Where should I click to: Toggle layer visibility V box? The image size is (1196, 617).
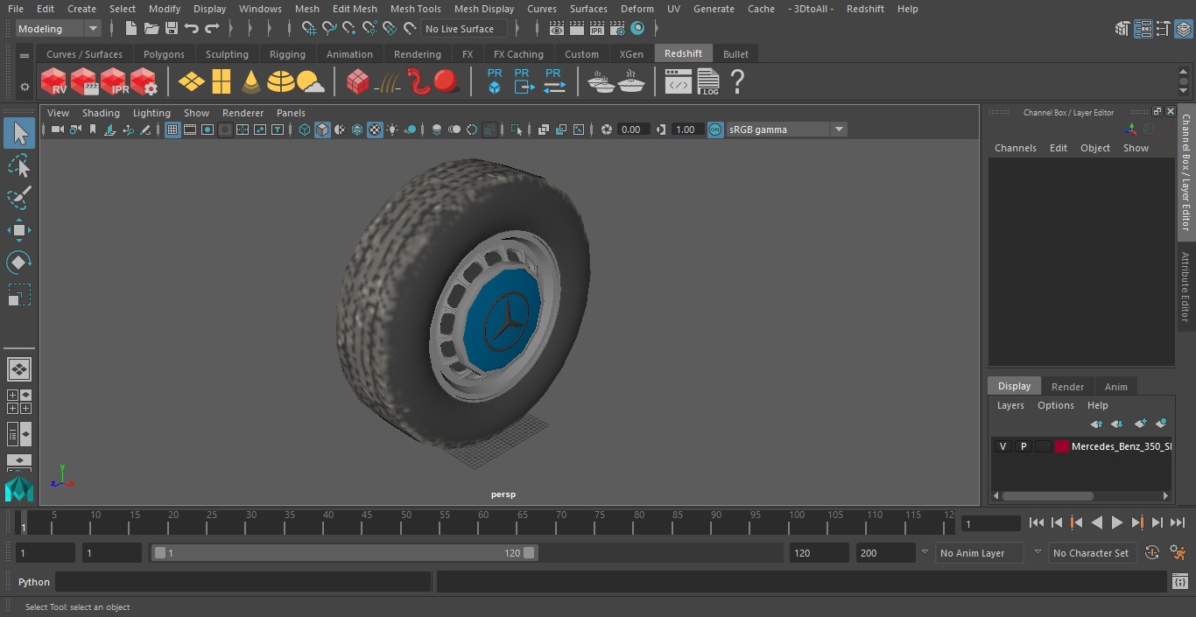(x=1003, y=446)
